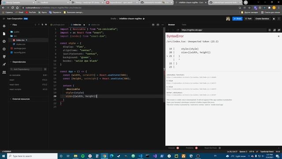The height and width of the screenshot is (159, 282).
Task: Select the Tests preview tab
Action: [184, 25]
